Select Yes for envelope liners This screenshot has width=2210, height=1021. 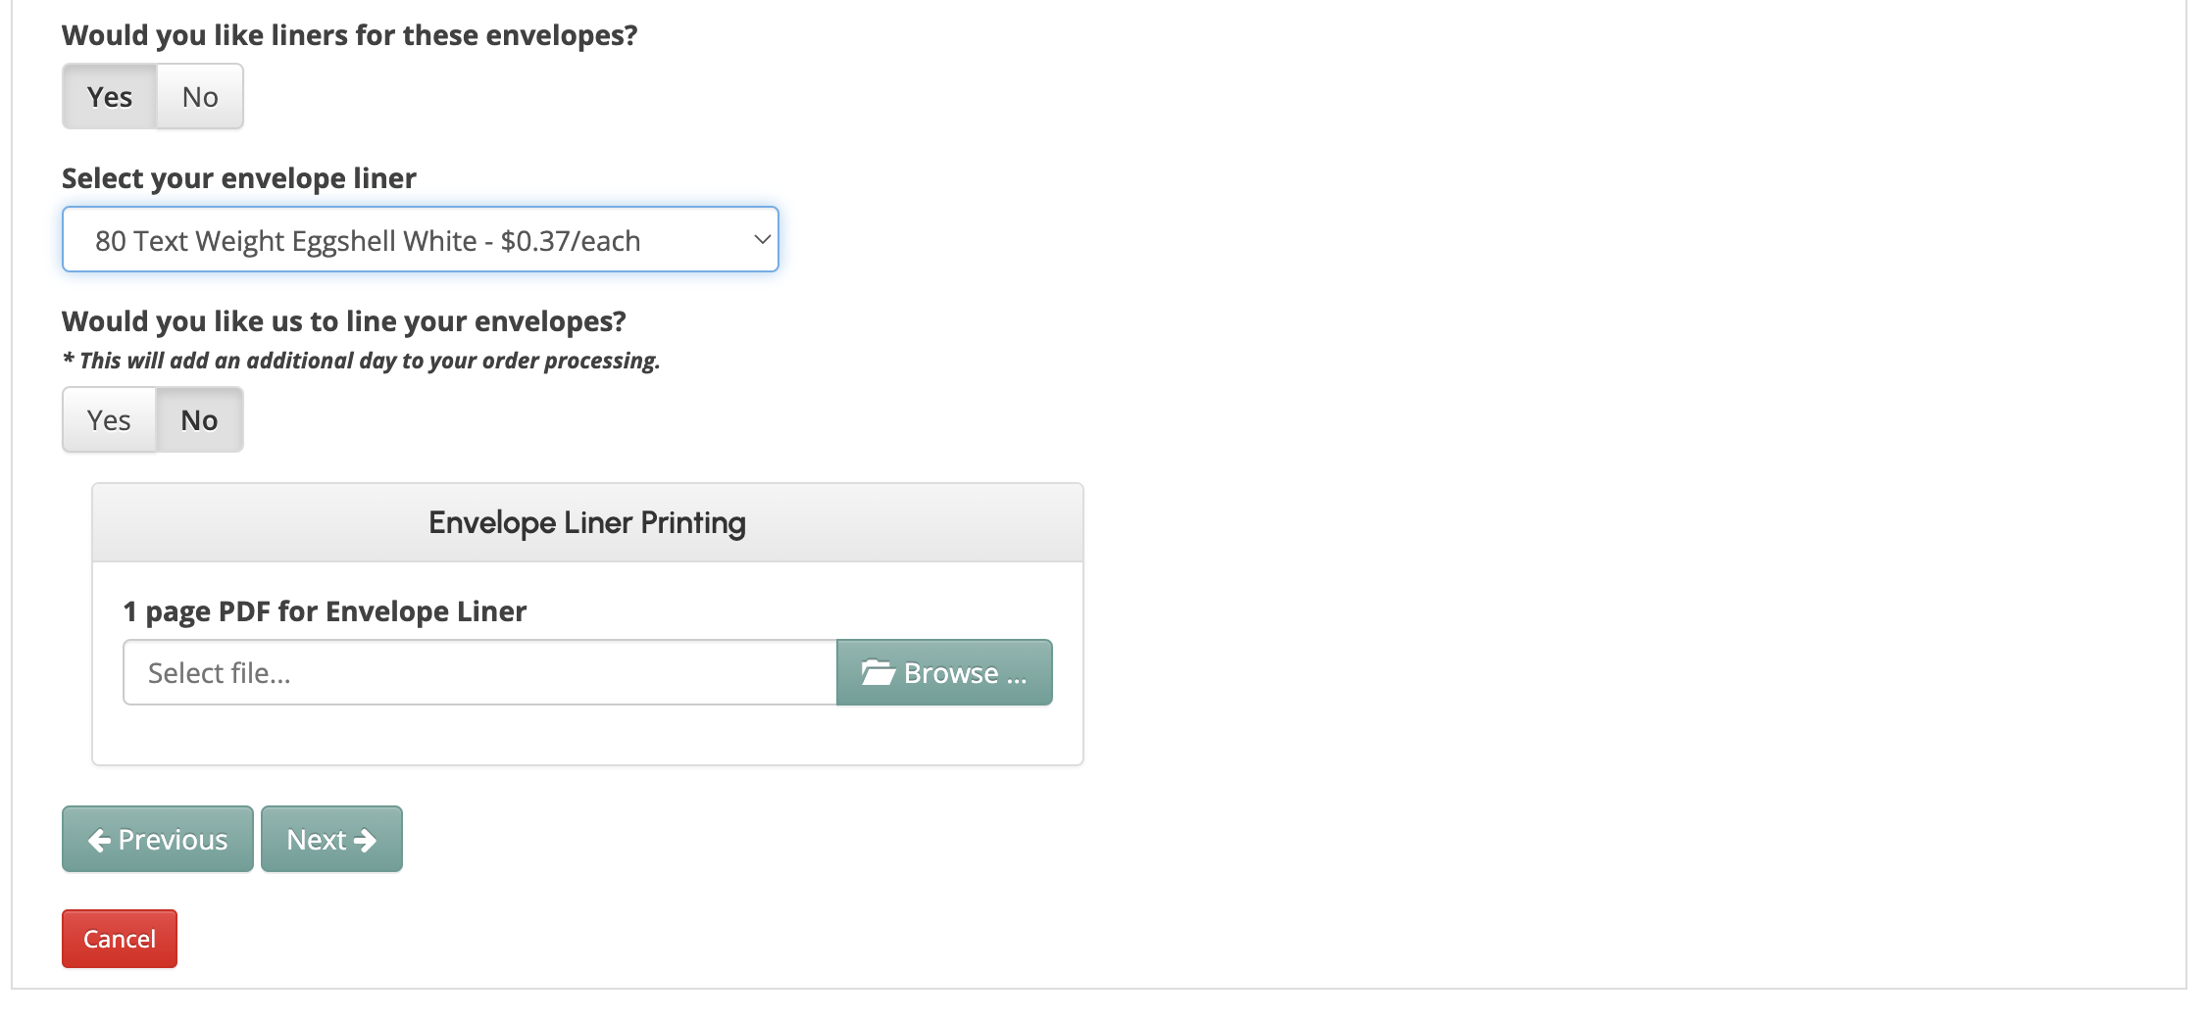click(x=109, y=97)
